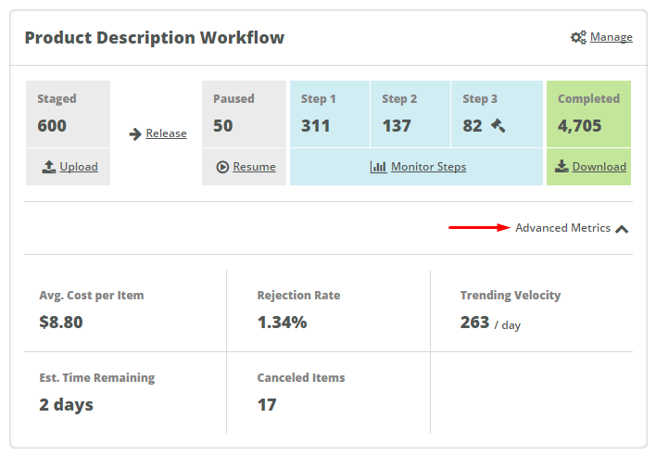
Task: Click the upload tray icon
Action: [49, 167]
